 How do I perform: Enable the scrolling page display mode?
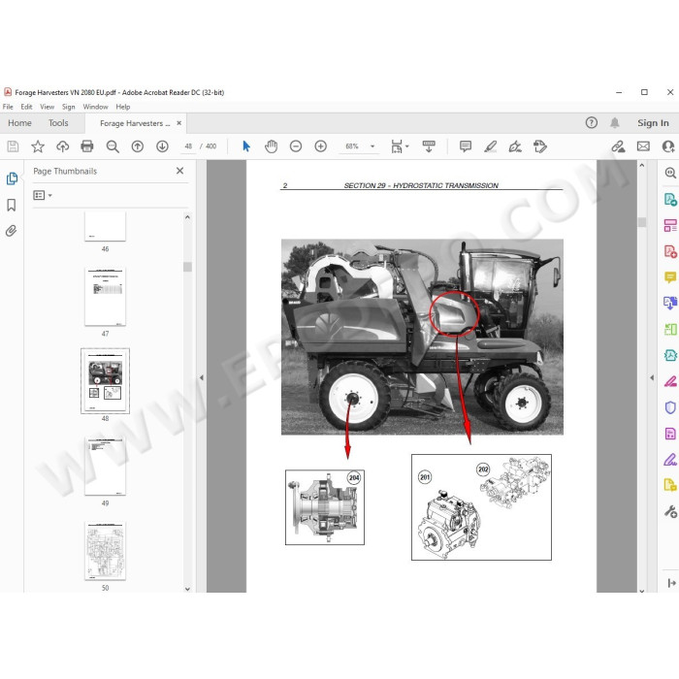[x=429, y=146]
